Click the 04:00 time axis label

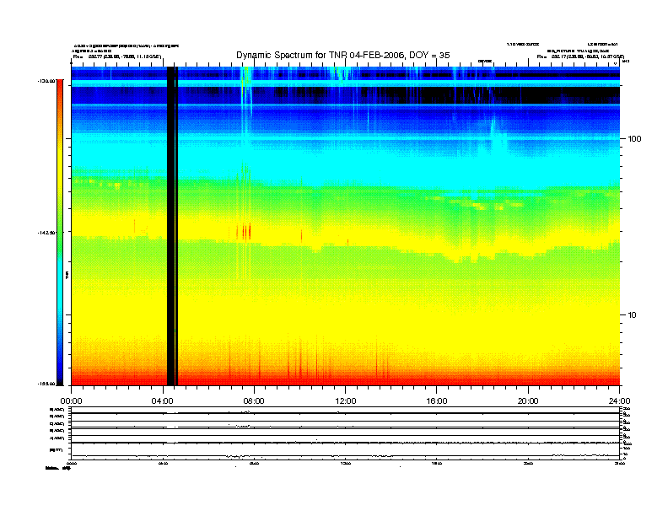pos(163,401)
